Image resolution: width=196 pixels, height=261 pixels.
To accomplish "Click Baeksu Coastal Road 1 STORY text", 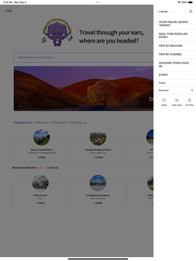I will (42, 157).
